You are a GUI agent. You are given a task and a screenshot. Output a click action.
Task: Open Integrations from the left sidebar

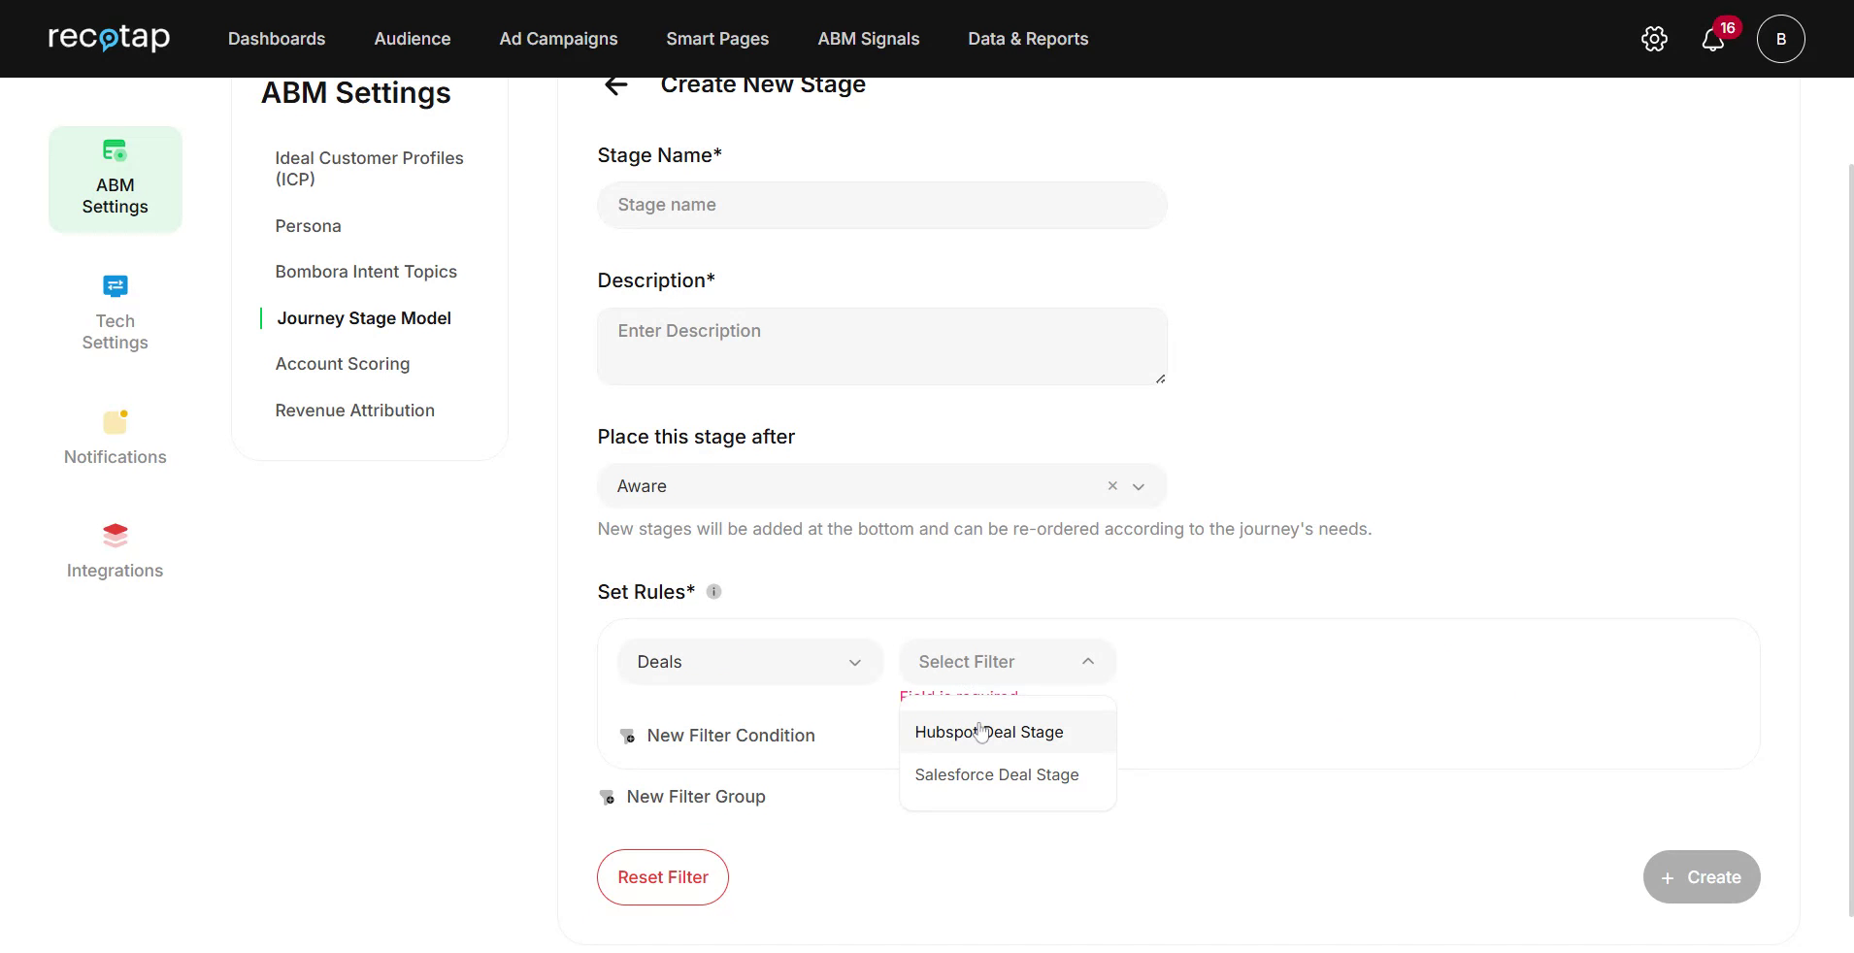pyautogui.click(x=115, y=548)
